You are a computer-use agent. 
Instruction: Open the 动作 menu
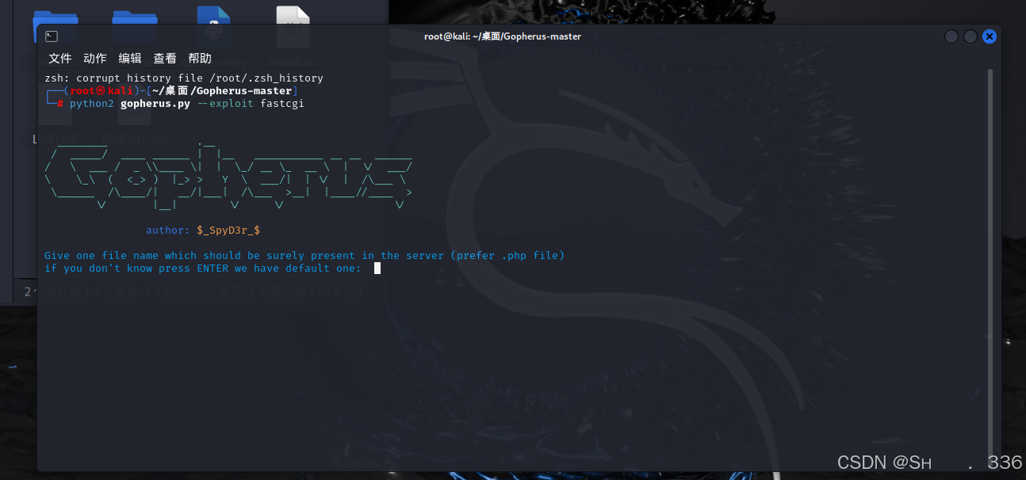95,58
